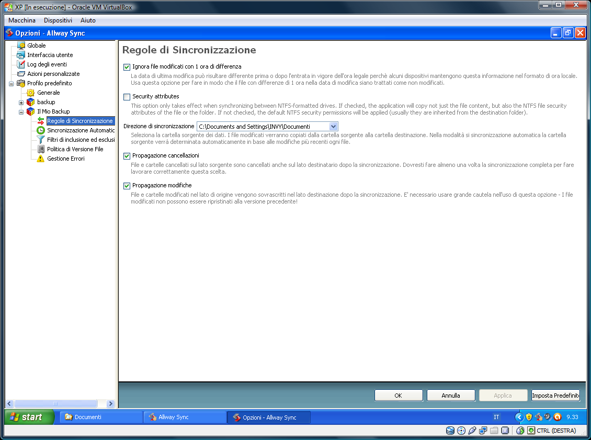This screenshot has height=440, width=591.
Task: Click the VirtualBox mouse integration status icon
Action: [520, 431]
